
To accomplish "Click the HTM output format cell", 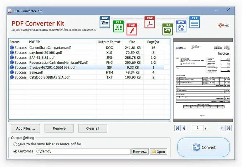I will 109,72.
